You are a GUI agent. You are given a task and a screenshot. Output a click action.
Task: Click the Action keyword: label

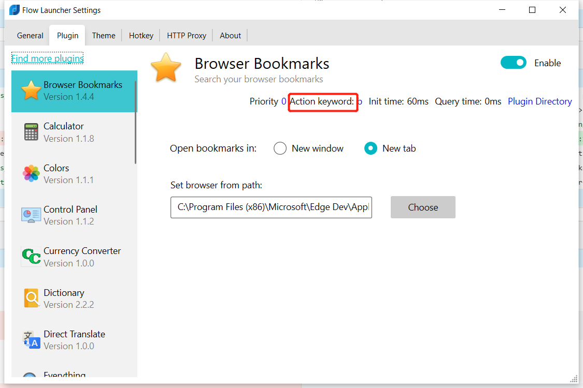pyautogui.click(x=322, y=101)
